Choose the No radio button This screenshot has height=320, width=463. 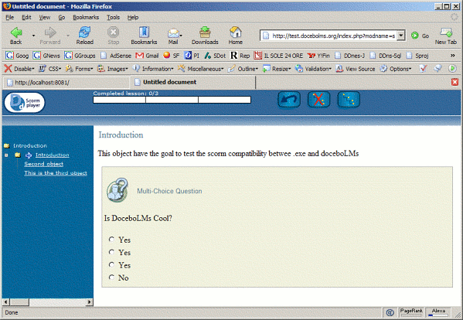tap(111, 277)
